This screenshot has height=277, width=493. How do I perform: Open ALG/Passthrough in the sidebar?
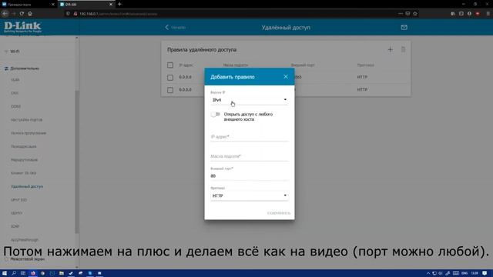[x=25, y=240]
